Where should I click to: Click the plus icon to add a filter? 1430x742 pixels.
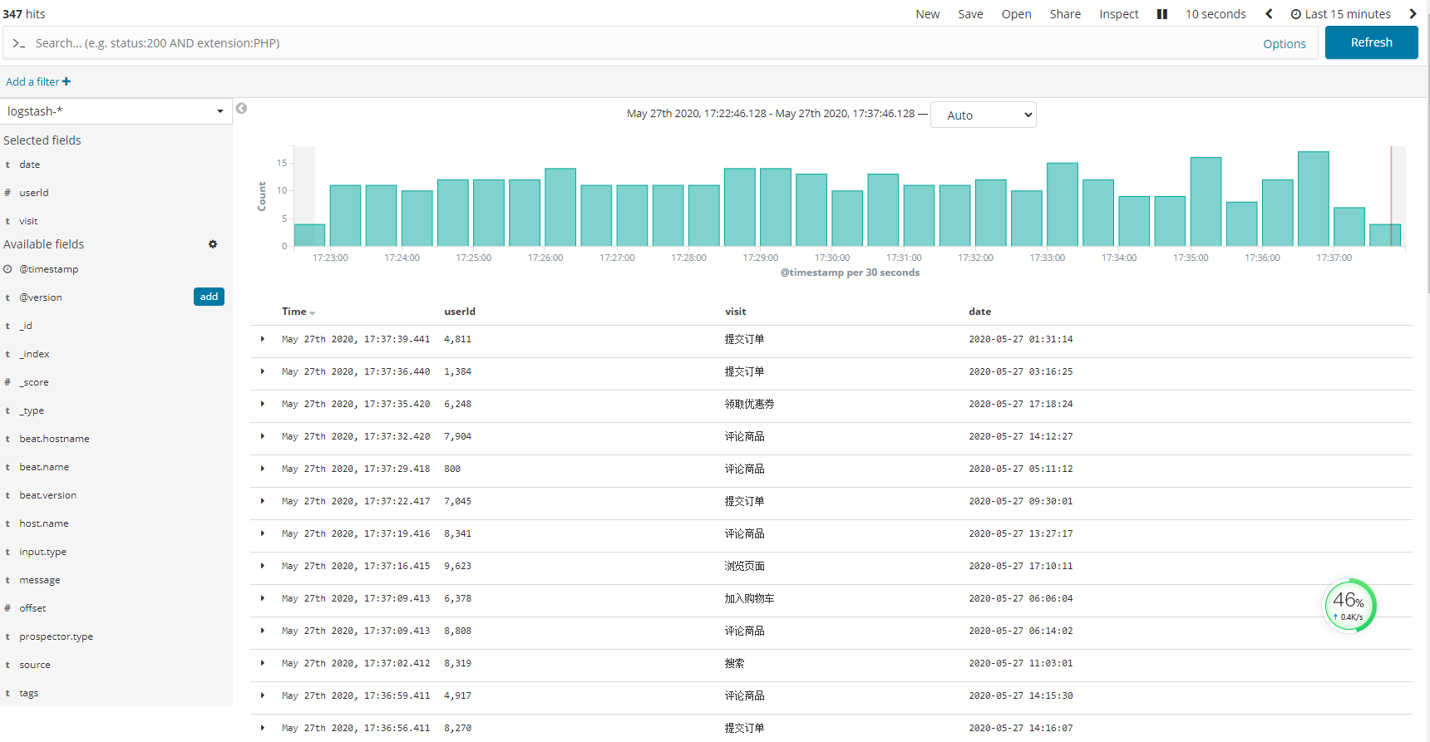[x=67, y=81]
